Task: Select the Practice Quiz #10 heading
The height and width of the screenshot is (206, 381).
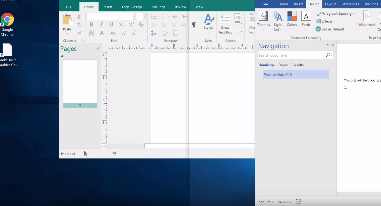Action: [x=296, y=74]
